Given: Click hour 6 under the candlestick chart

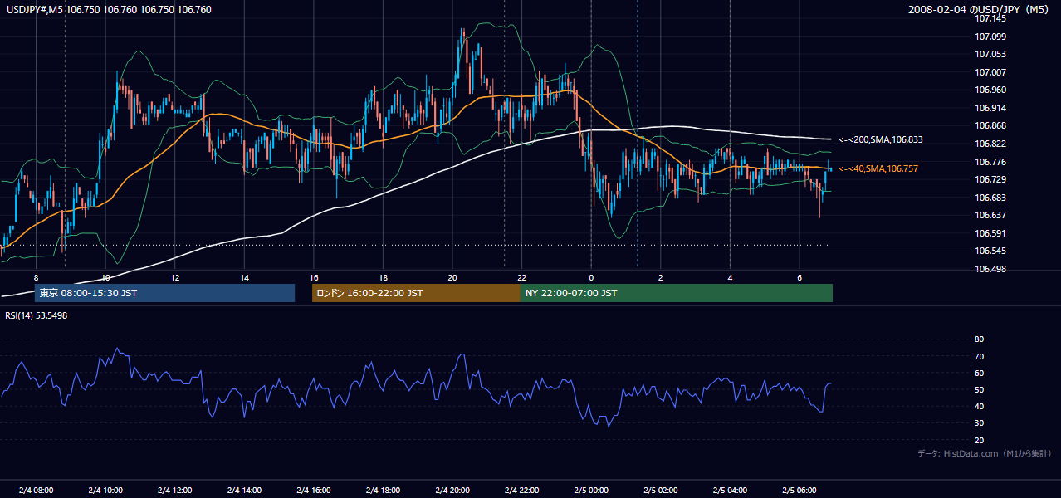Looking at the screenshot, I should [x=799, y=277].
